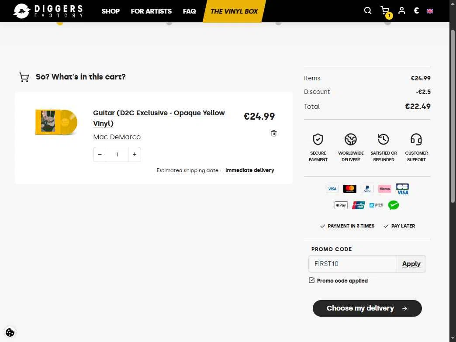
Task: Click the item price €24.99 in cart row
Action: (x=259, y=116)
